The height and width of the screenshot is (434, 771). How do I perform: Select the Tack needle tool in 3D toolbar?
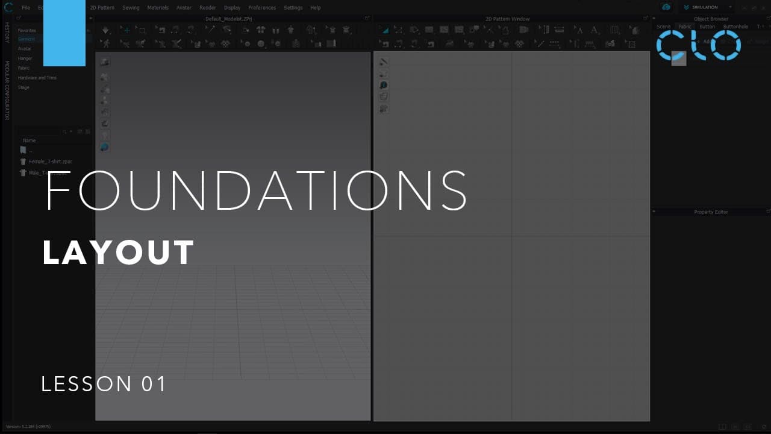point(209,30)
